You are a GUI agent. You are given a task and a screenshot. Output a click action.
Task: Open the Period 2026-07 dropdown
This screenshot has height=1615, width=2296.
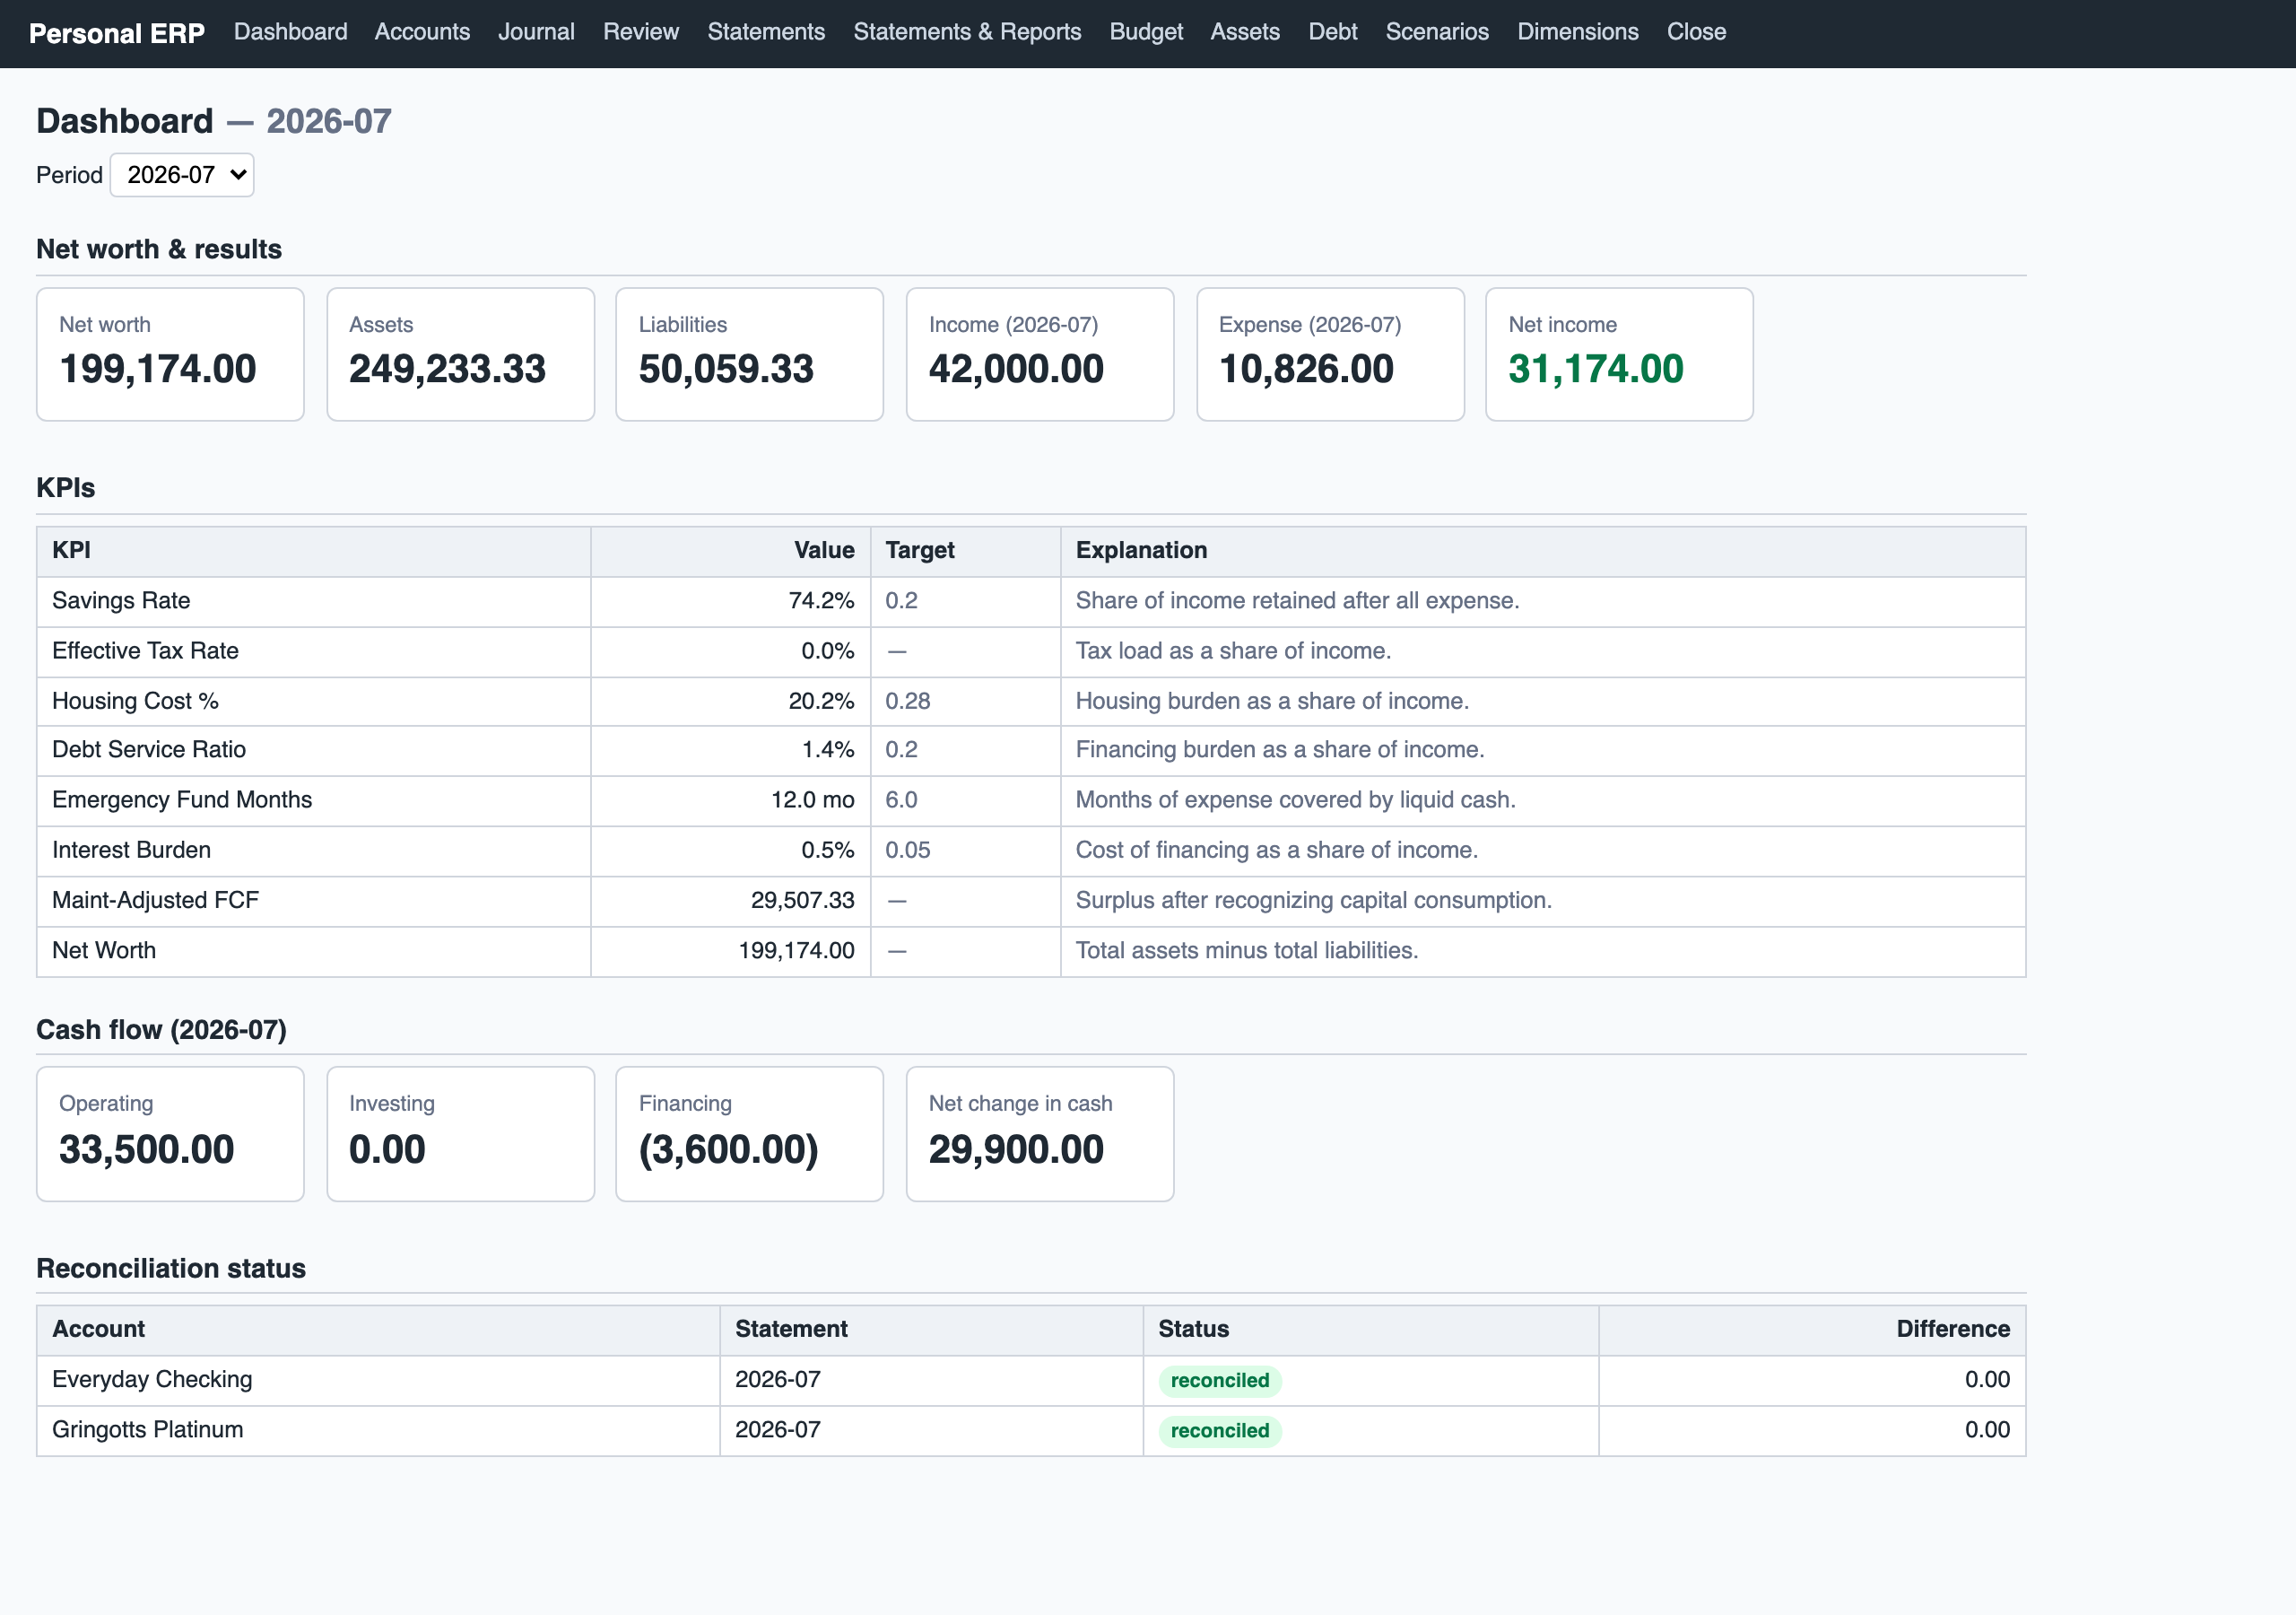click(181, 175)
